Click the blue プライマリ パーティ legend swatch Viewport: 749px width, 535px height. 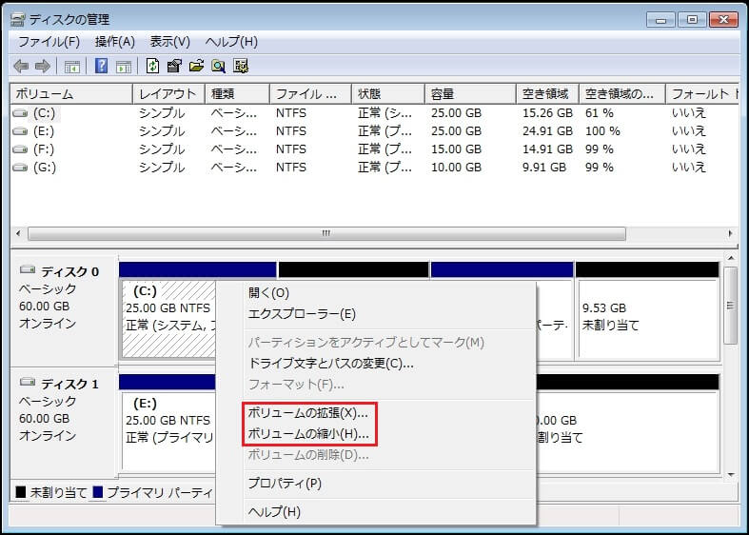point(97,492)
